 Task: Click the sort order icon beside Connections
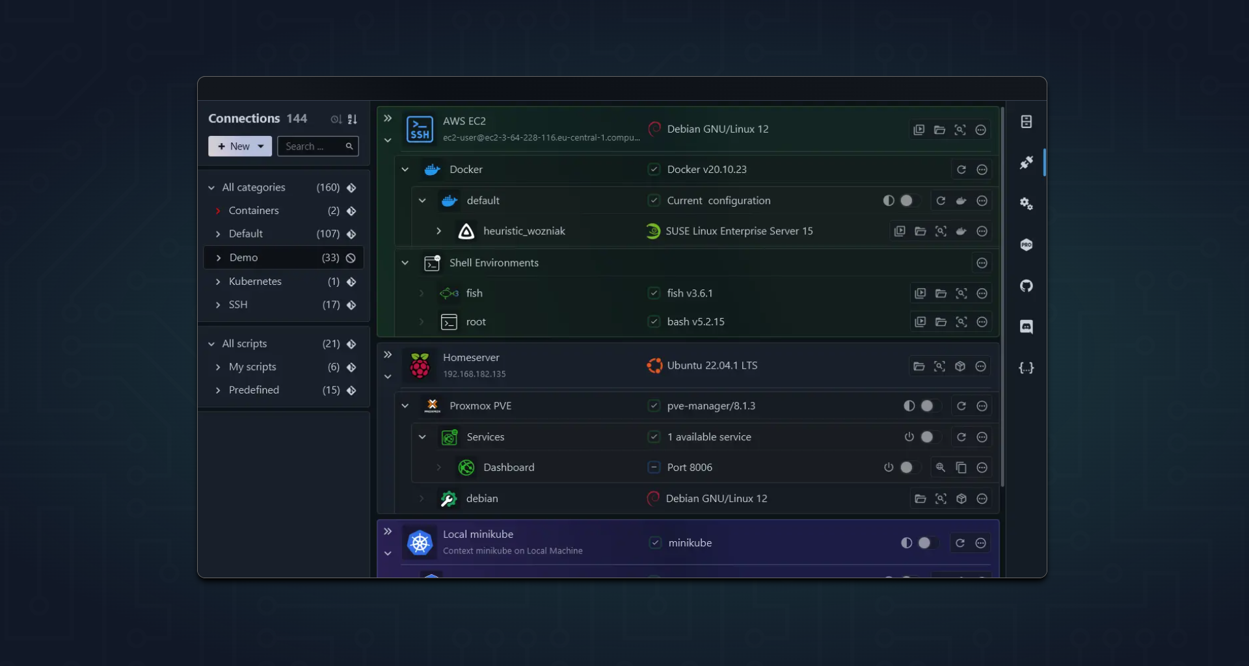(353, 119)
